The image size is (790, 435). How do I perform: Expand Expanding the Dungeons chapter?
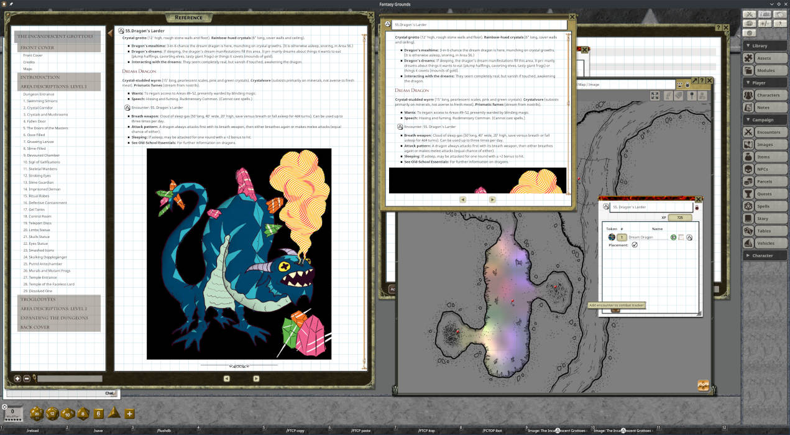(58, 318)
